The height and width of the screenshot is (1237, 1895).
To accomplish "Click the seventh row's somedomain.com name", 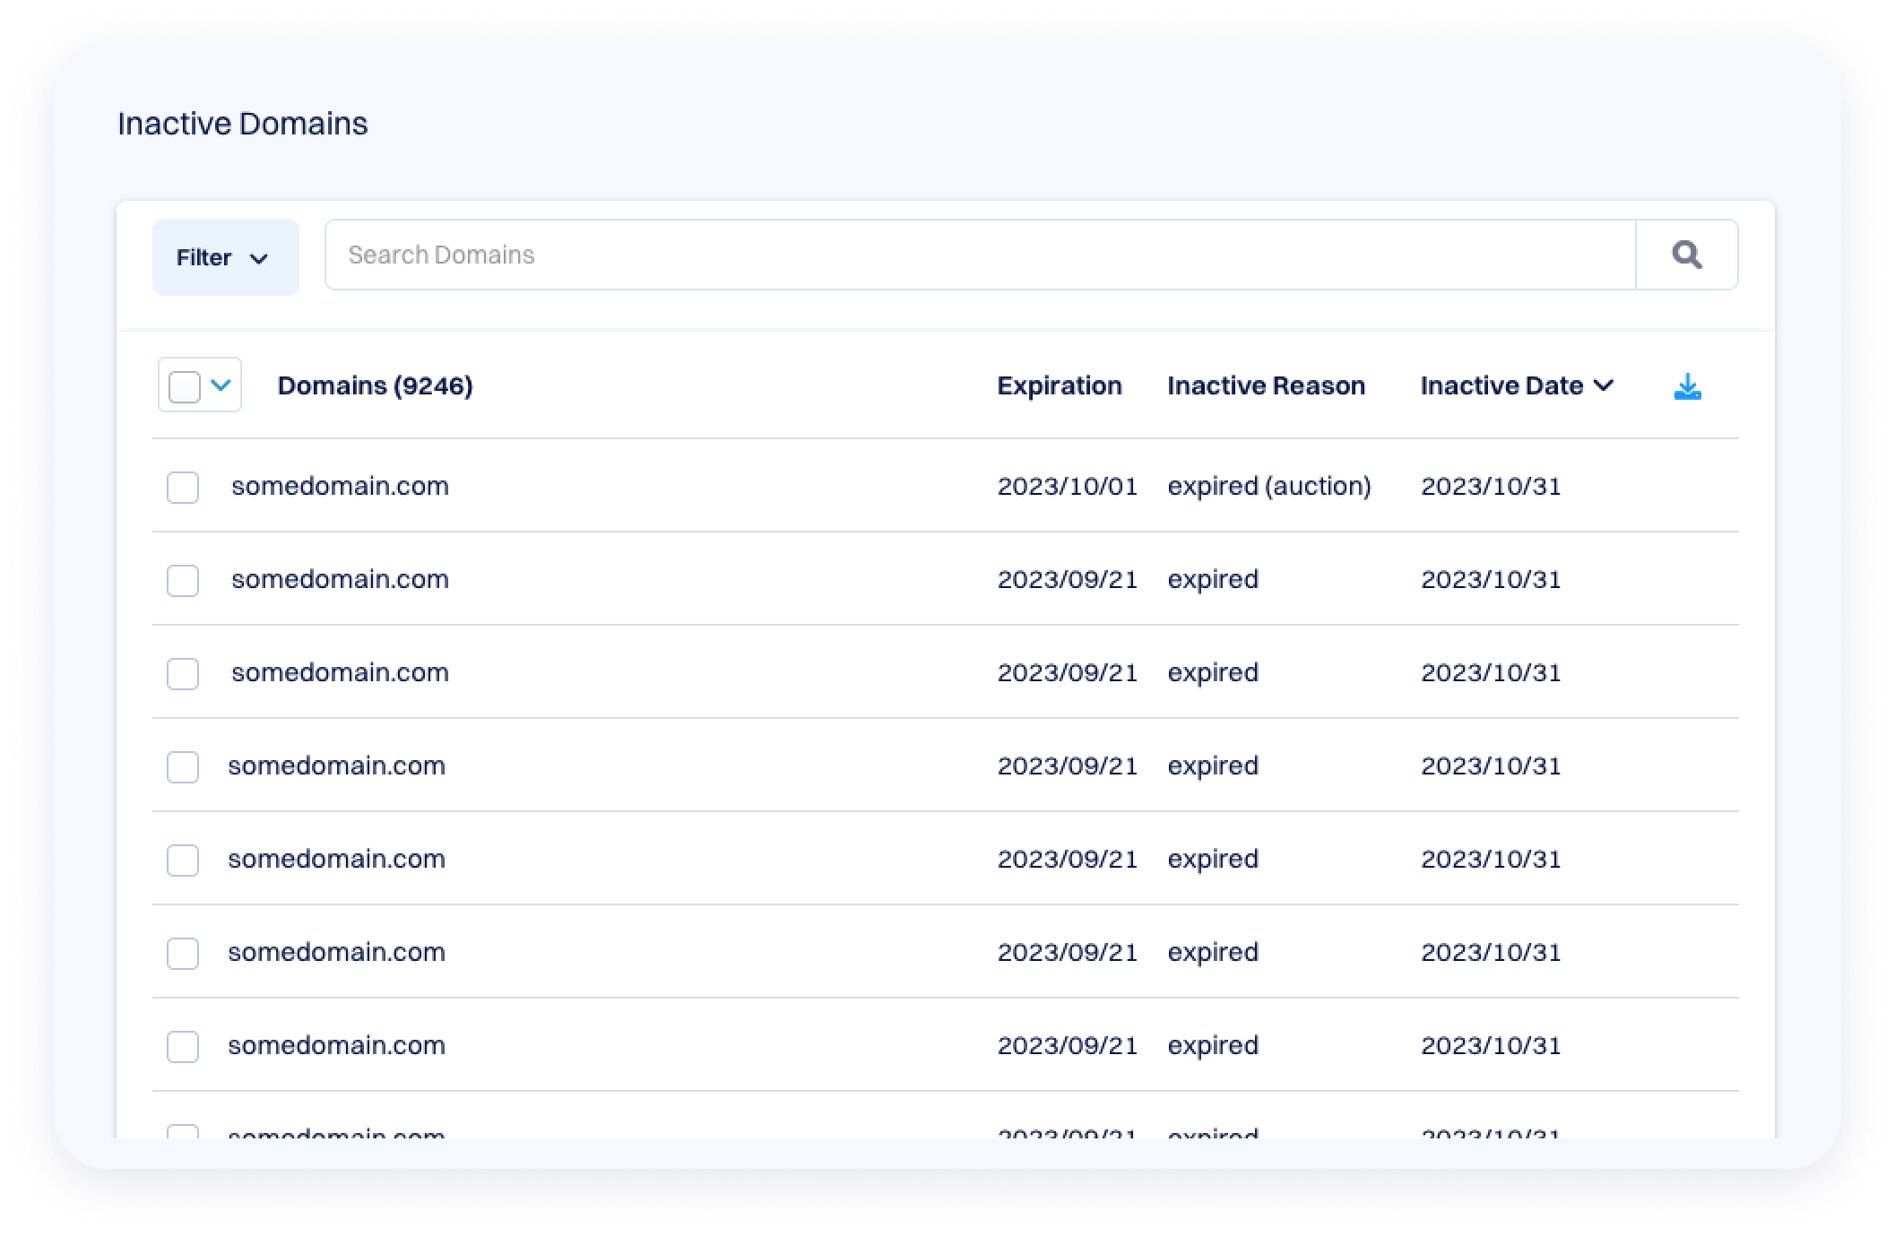I will click(x=336, y=1045).
